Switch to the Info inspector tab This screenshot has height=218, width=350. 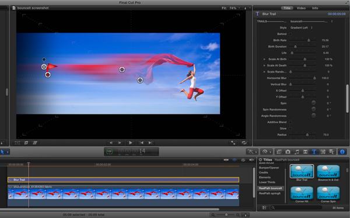tap(315, 8)
